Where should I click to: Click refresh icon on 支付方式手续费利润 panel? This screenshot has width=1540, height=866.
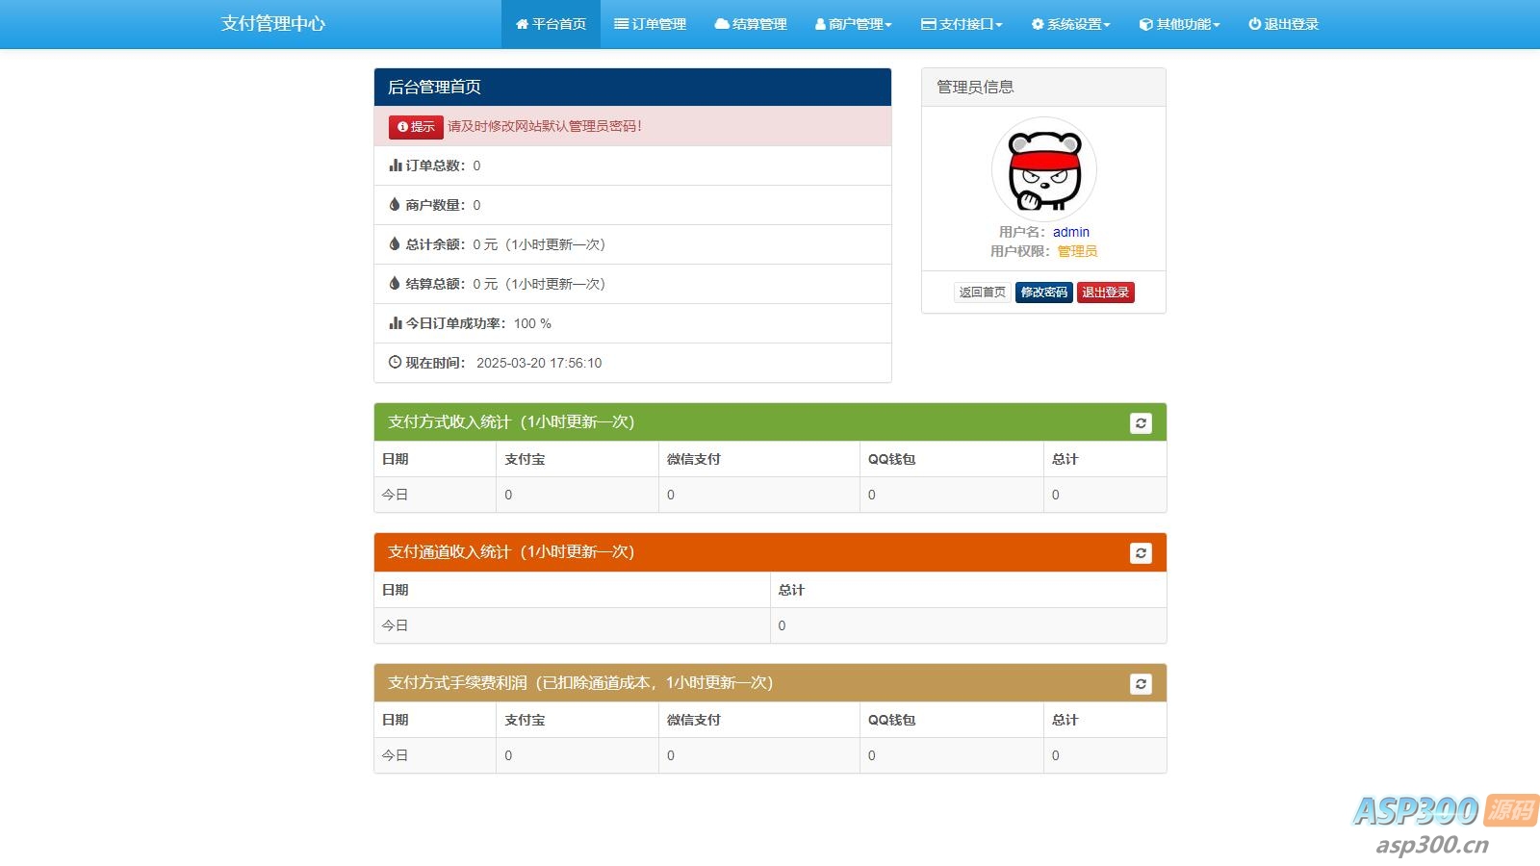(x=1141, y=683)
